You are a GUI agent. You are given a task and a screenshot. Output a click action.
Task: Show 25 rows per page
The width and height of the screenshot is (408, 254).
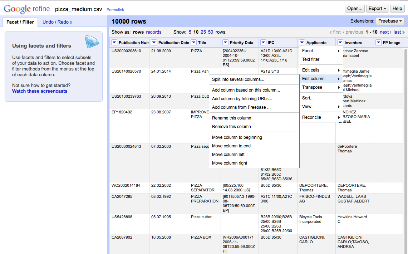pyautogui.click(x=203, y=32)
